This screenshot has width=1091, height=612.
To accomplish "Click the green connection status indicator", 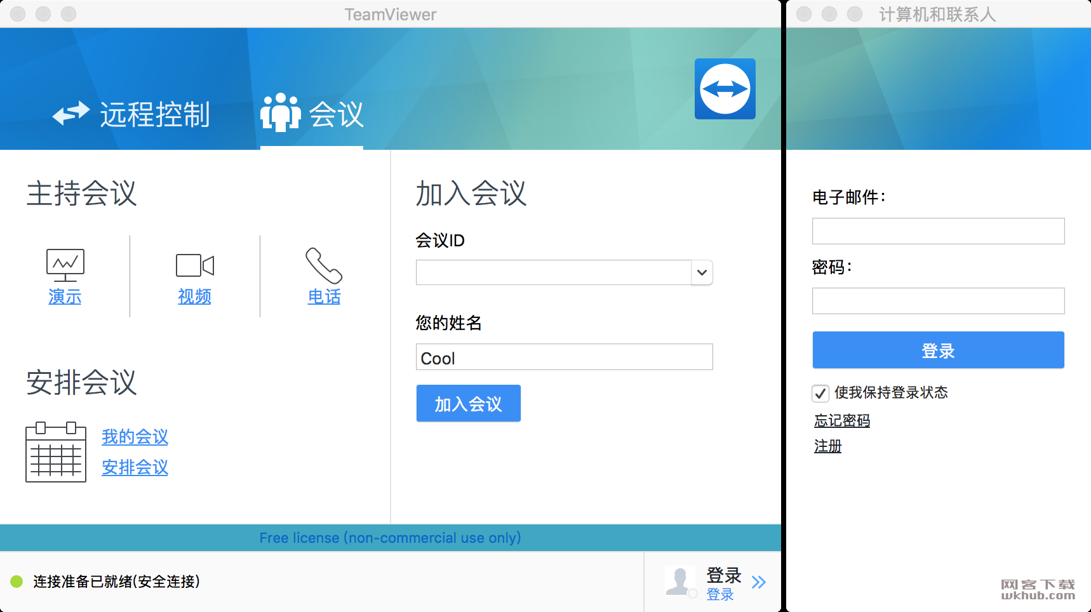I will (x=17, y=582).
